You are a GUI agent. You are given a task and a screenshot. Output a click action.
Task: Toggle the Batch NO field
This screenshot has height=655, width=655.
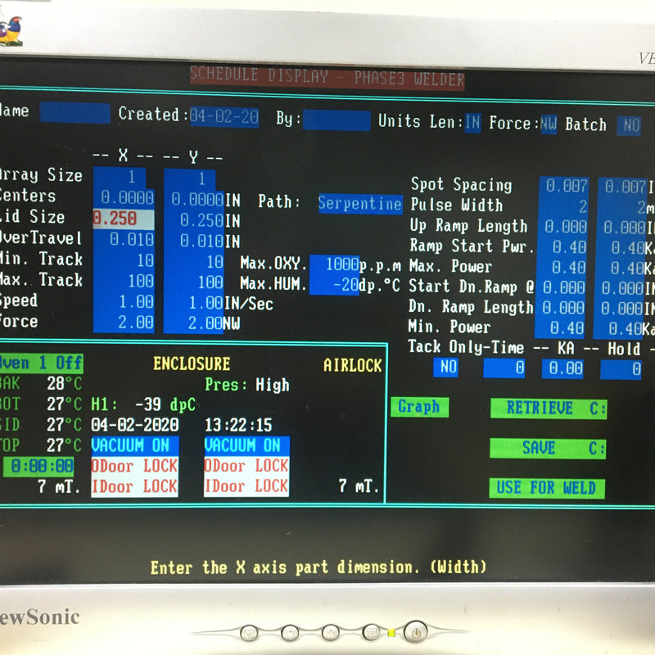tap(629, 126)
